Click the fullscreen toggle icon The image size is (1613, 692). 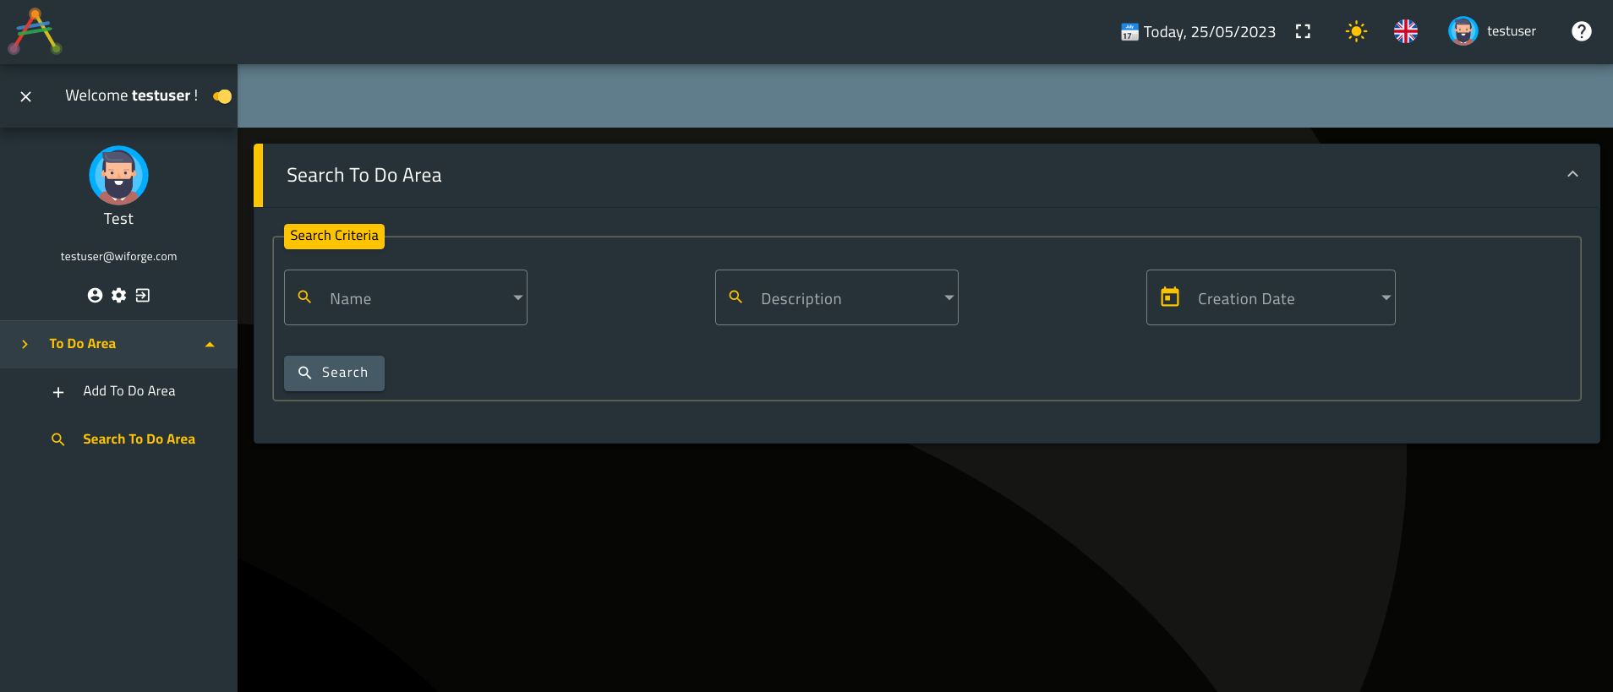(1303, 32)
